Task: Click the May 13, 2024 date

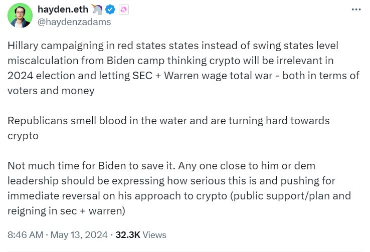Action: pos(79,235)
